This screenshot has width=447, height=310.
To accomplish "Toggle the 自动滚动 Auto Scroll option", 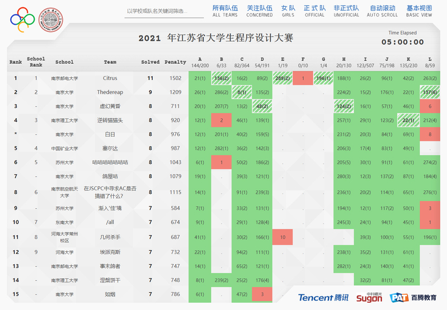I will point(383,11).
